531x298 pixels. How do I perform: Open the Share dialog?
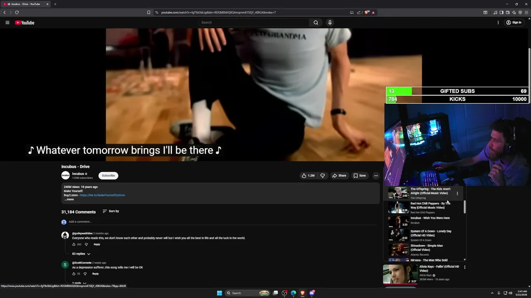339,175
